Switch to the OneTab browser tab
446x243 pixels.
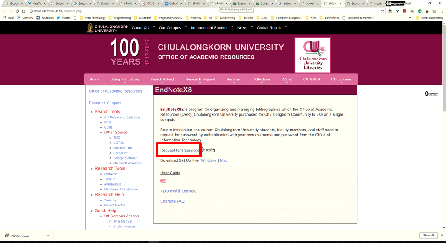(x=37, y=3)
